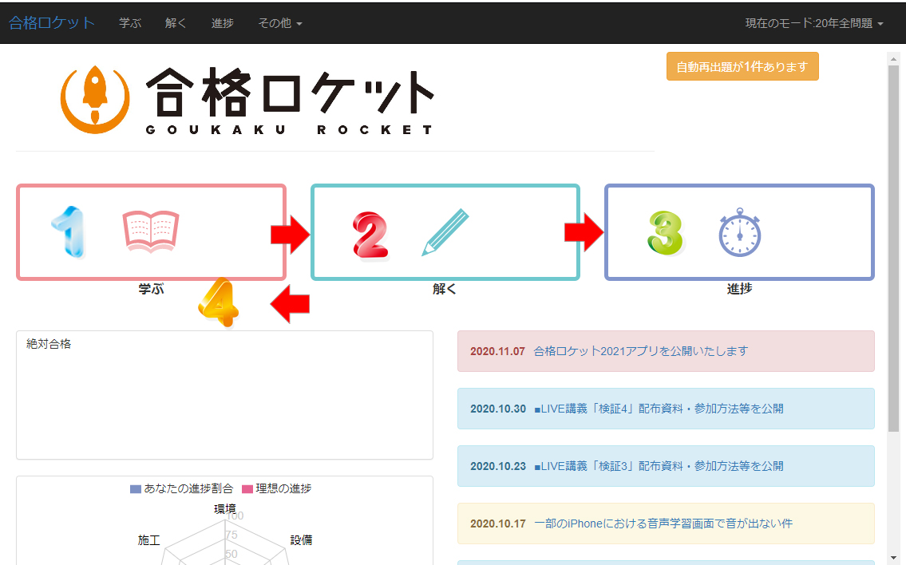The image size is (906, 565).
Task: Select the teal pencil solve icon
Action: click(445, 232)
